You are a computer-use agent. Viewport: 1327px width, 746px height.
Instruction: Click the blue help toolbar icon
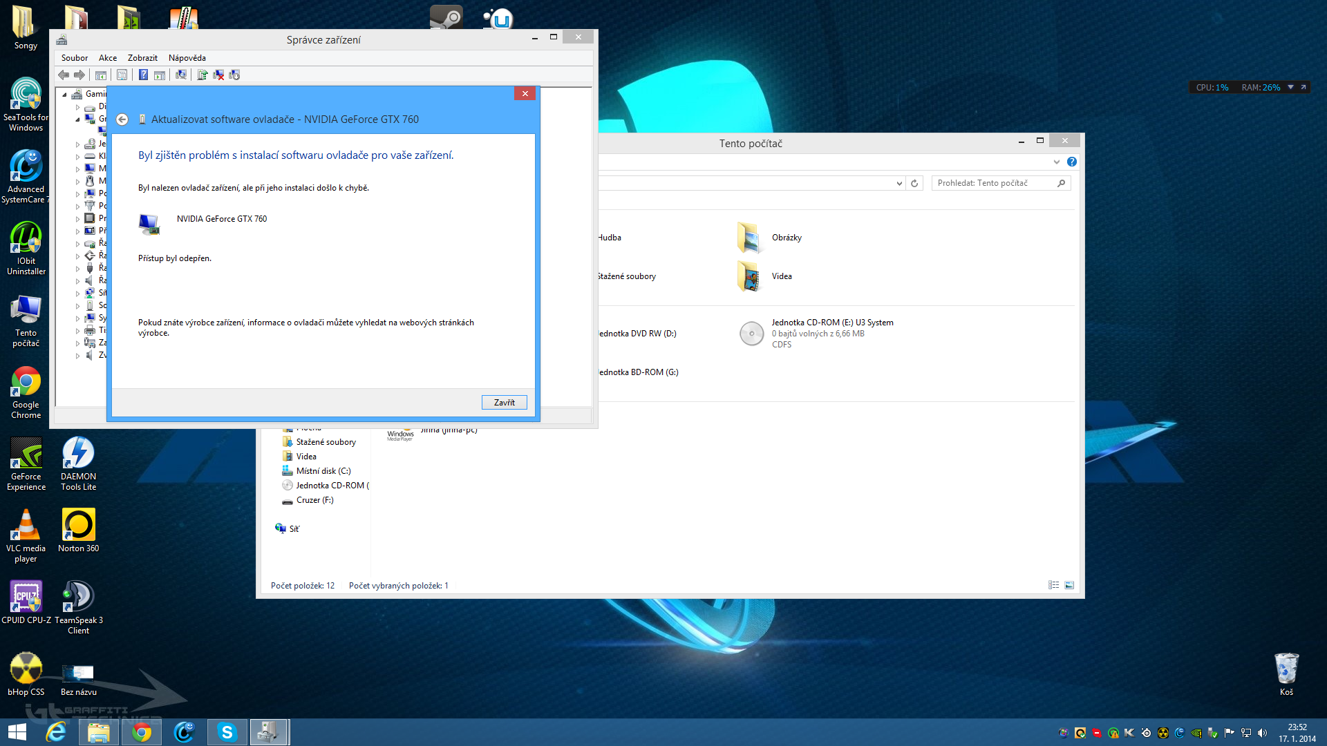point(143,75)
